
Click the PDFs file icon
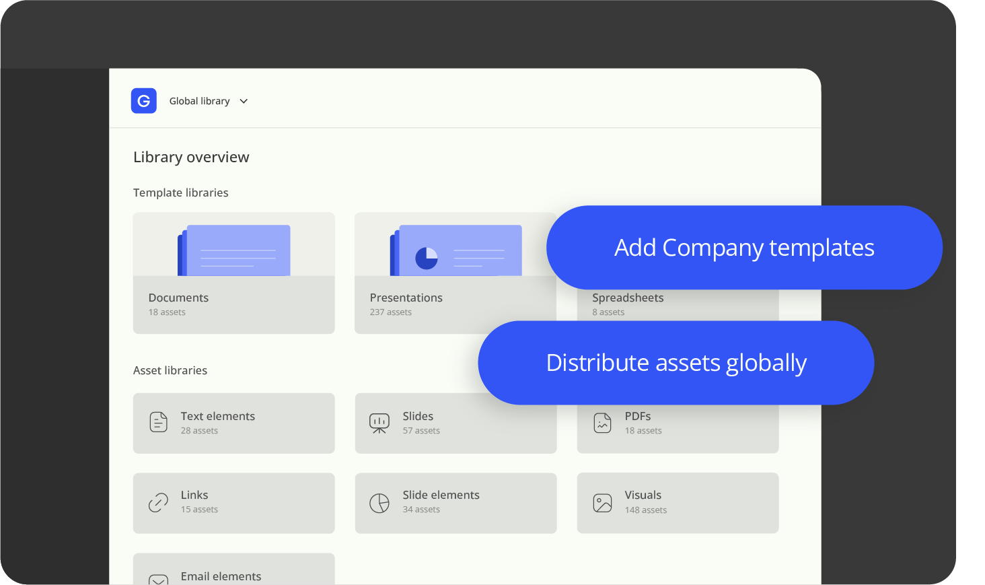(x=601, y=422)
